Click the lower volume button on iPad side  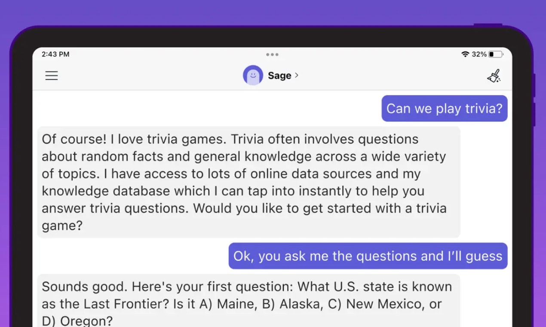point(534,114)
